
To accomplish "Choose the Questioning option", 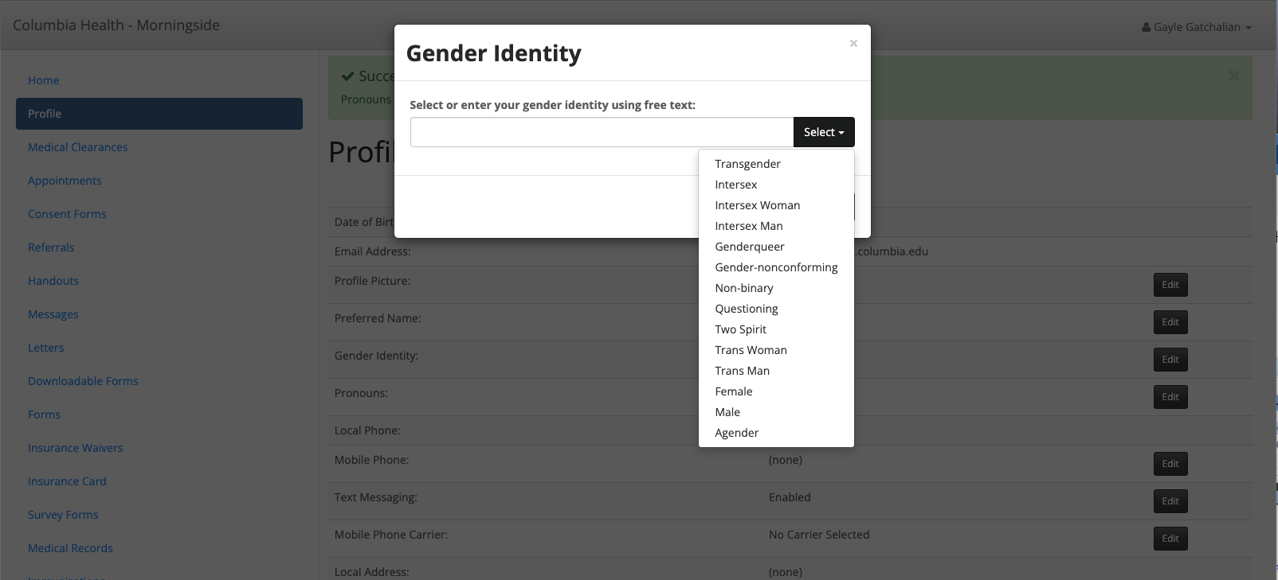I will [x=746, y=309].
